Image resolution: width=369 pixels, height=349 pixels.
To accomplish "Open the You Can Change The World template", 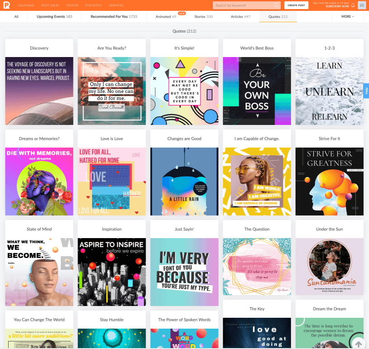I will pyautogui.click(x=39, y=329).
